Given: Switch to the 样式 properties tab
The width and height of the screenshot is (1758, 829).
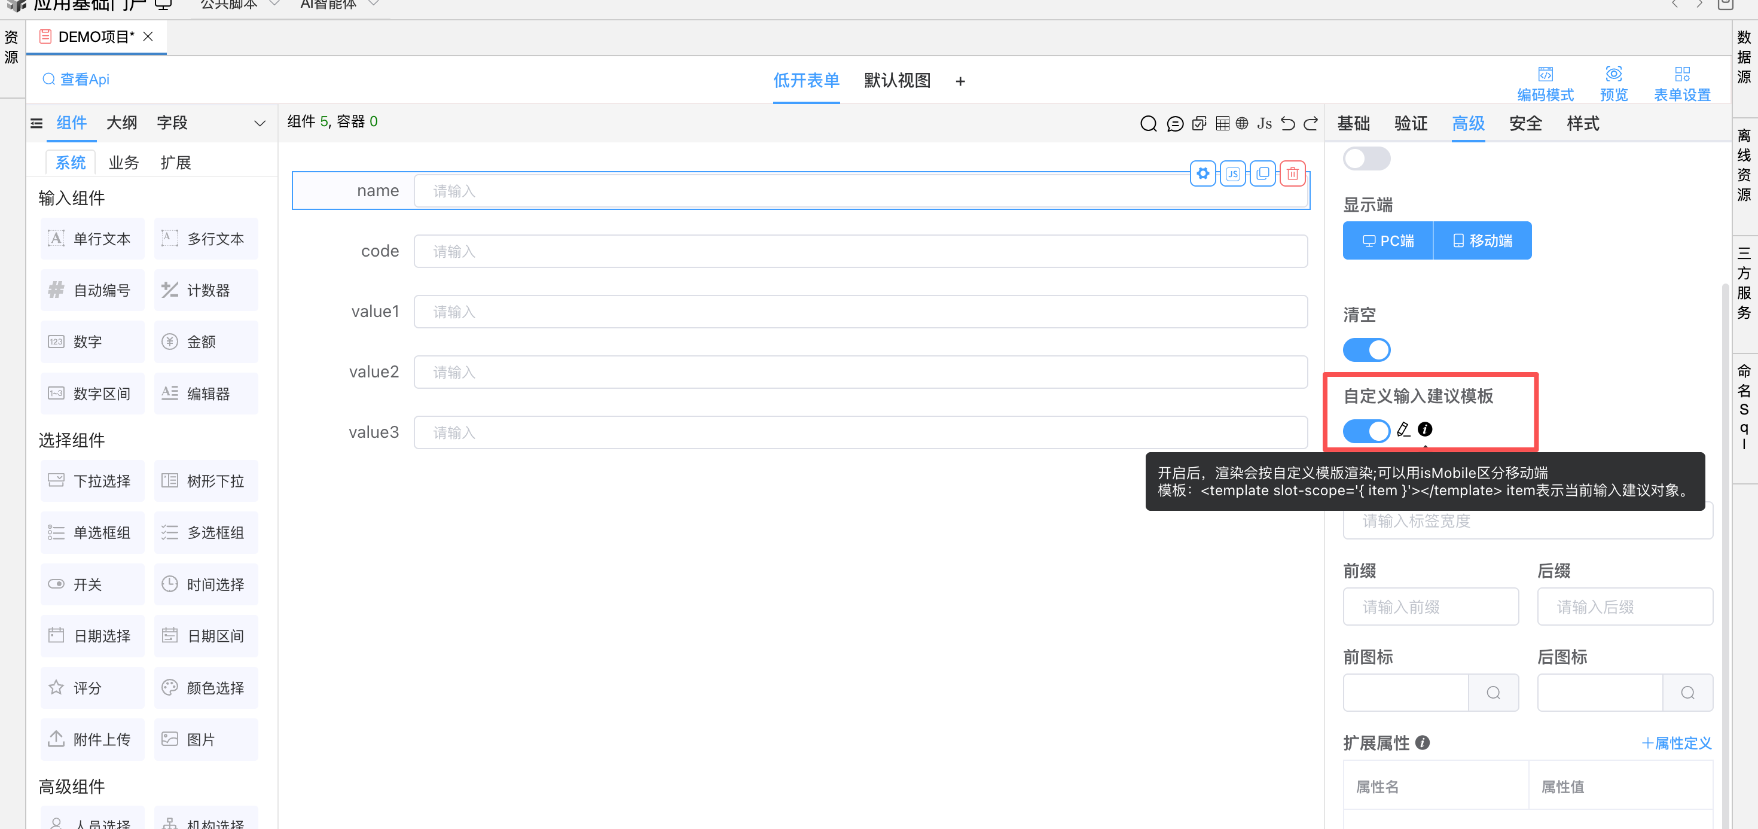Looking at the screenshot, I should 1582,124.
